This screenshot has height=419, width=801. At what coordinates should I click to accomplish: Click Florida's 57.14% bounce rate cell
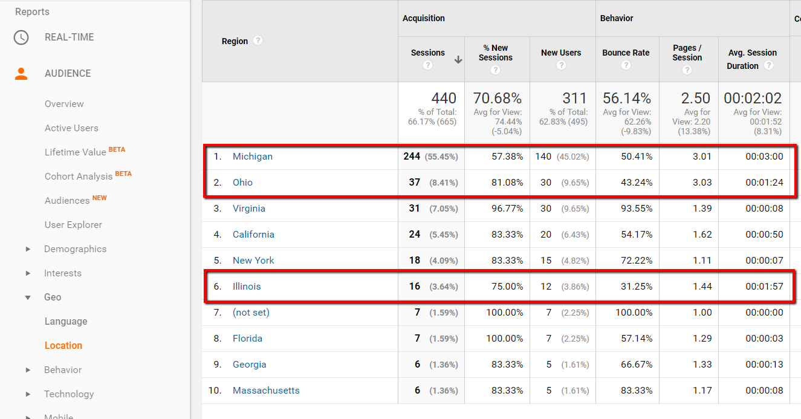636,339
